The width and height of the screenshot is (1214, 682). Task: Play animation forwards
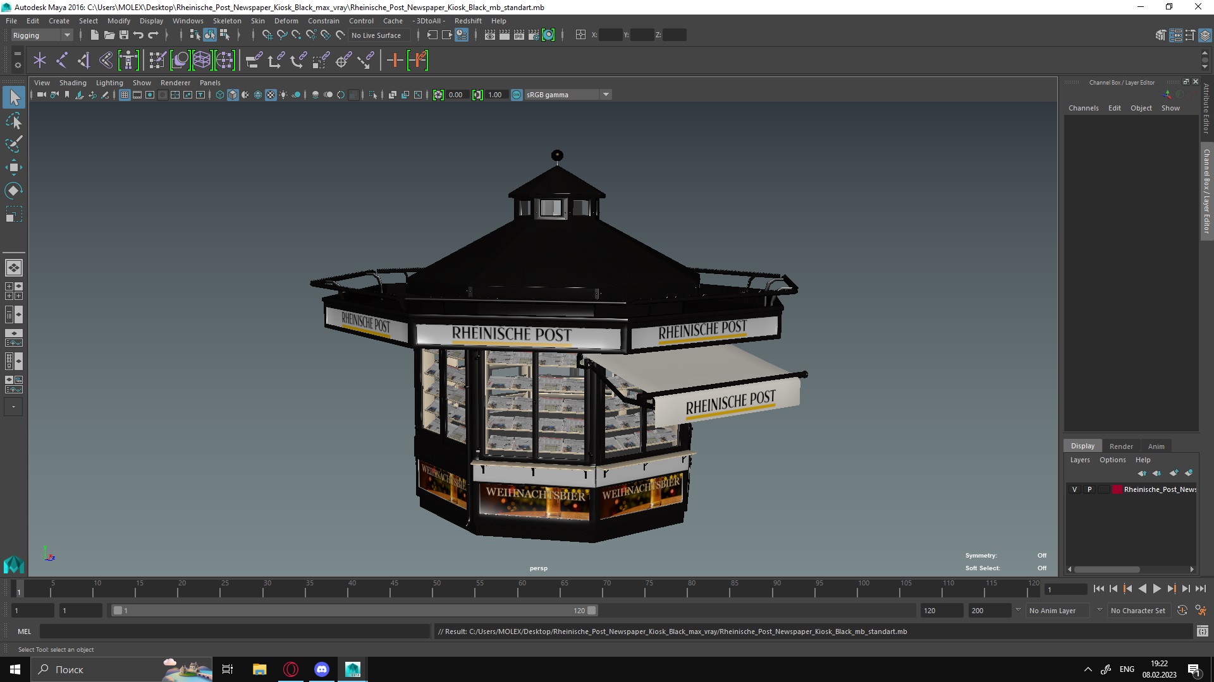pyautogui.click(x=1156, y=589)
